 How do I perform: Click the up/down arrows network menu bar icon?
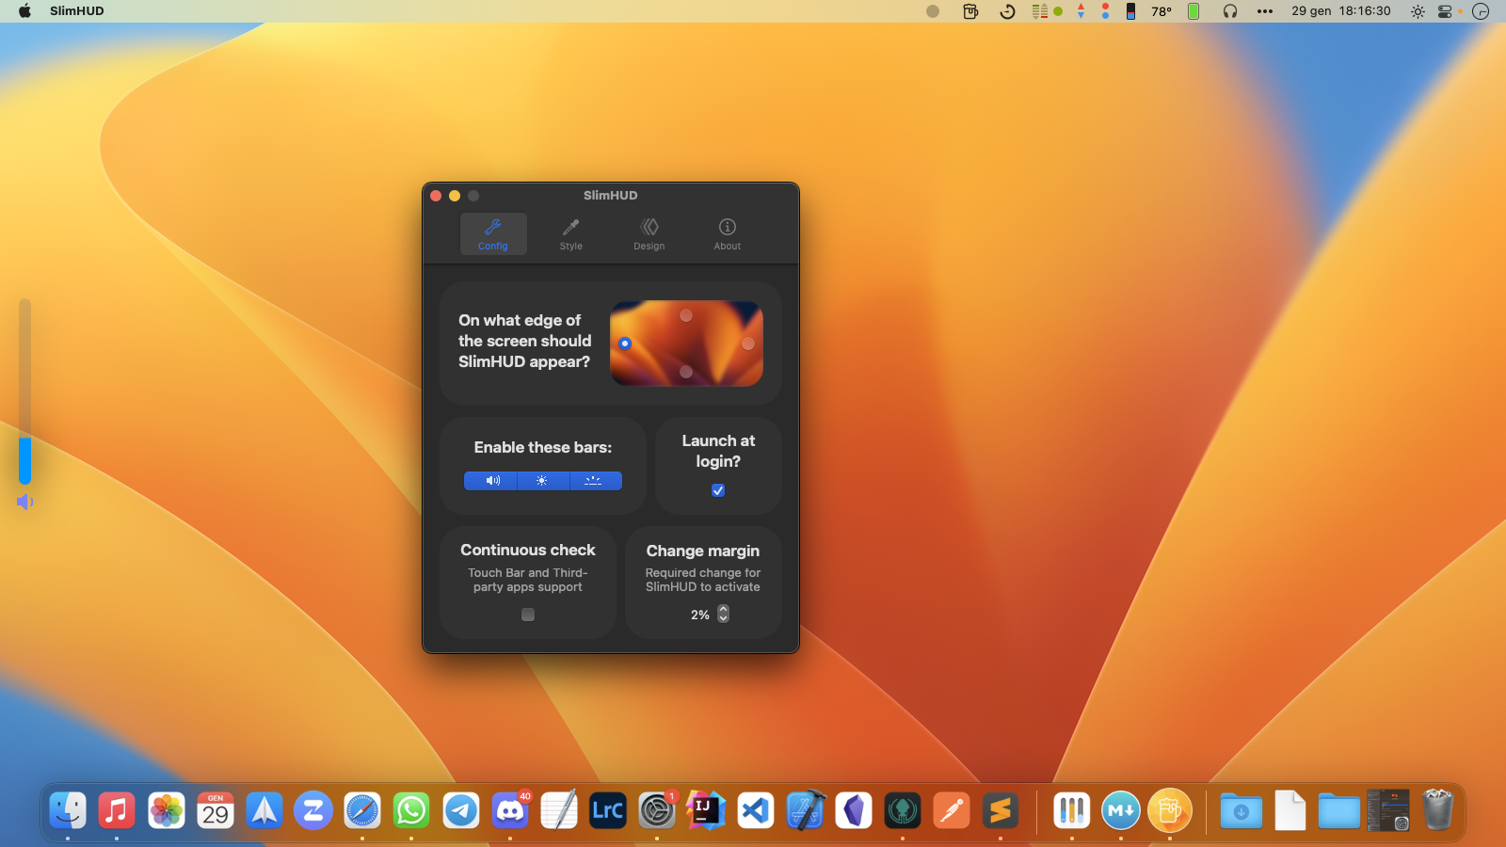point(1081,11)
